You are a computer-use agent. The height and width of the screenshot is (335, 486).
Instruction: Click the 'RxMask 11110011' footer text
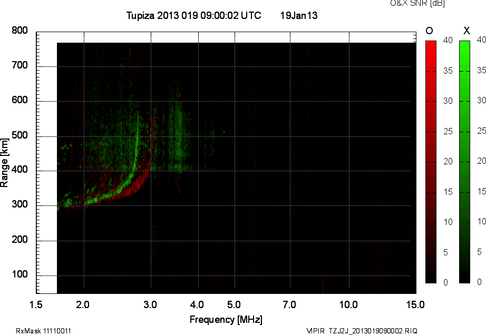[x=43, y=331]
